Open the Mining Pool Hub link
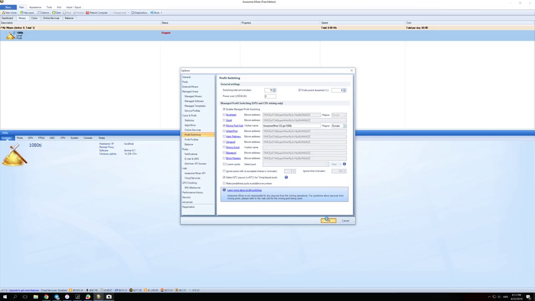The image size is (535, 301). [x=234, y=126]
